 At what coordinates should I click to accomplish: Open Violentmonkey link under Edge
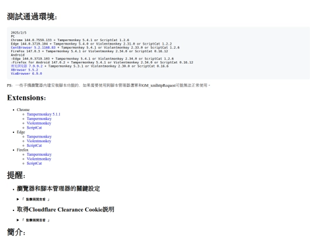(39, 141)
